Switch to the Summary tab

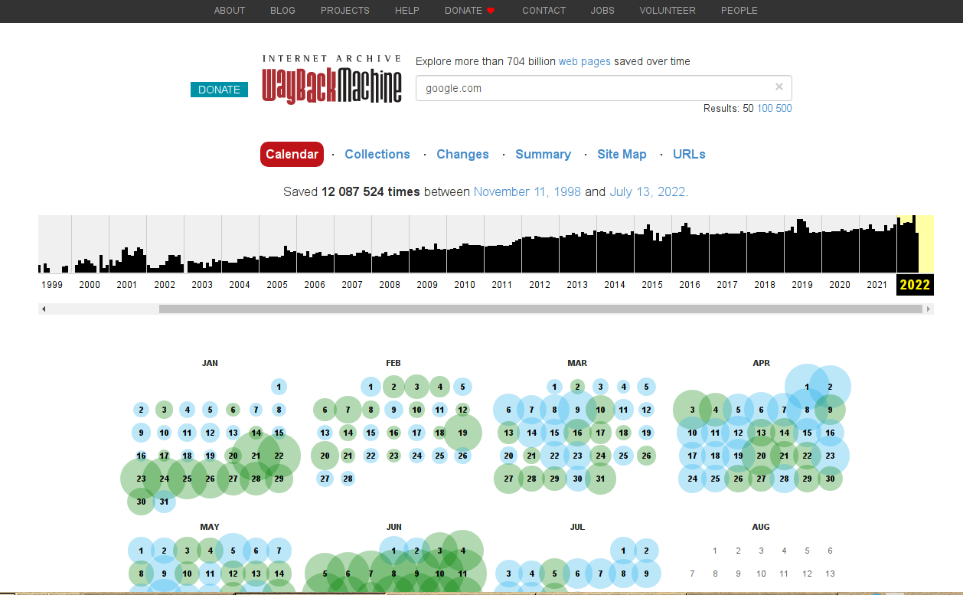click(543, 154)
